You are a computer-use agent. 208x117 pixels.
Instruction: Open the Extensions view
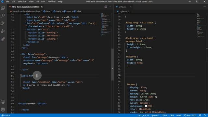click(3, 39)
